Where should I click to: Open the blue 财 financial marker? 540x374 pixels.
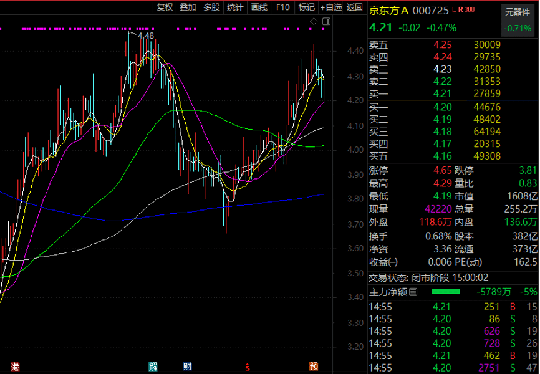[x=187, y=365]
